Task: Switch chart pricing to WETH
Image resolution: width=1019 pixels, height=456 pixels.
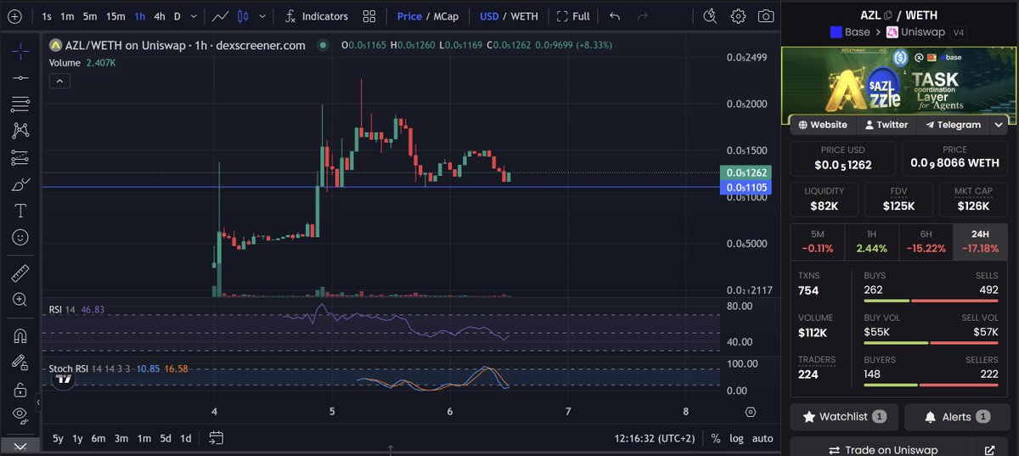Action: pos(524,16)
